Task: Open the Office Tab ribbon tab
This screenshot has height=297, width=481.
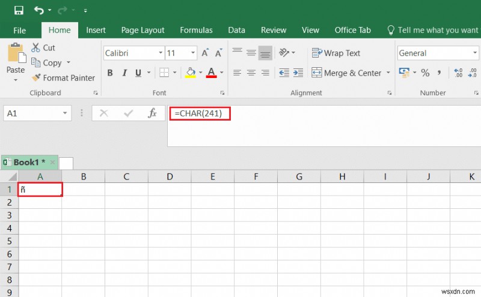Action: [352, 30]
